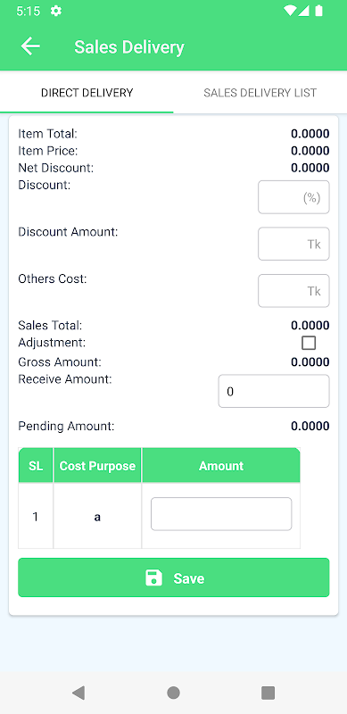347x714 pixels.
Task: Enable the Adjustment checkbox
Action: pyautogui.click(x=309, y=343)
